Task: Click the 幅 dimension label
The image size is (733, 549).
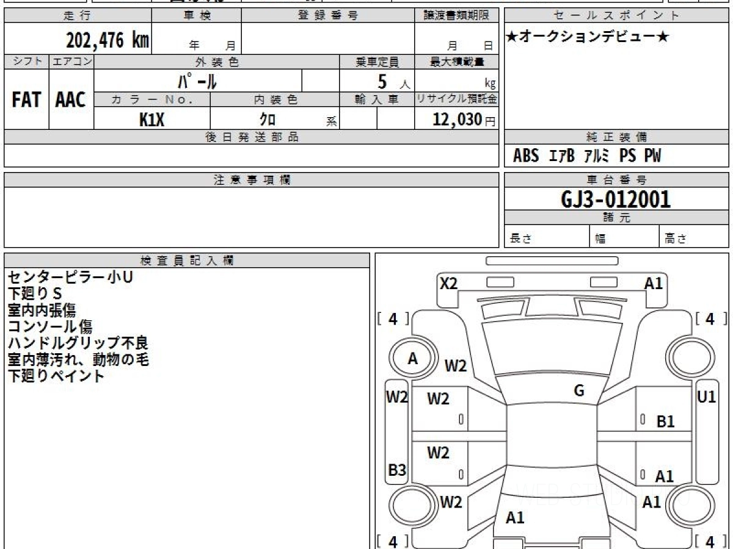Action: tap(600, 239)
